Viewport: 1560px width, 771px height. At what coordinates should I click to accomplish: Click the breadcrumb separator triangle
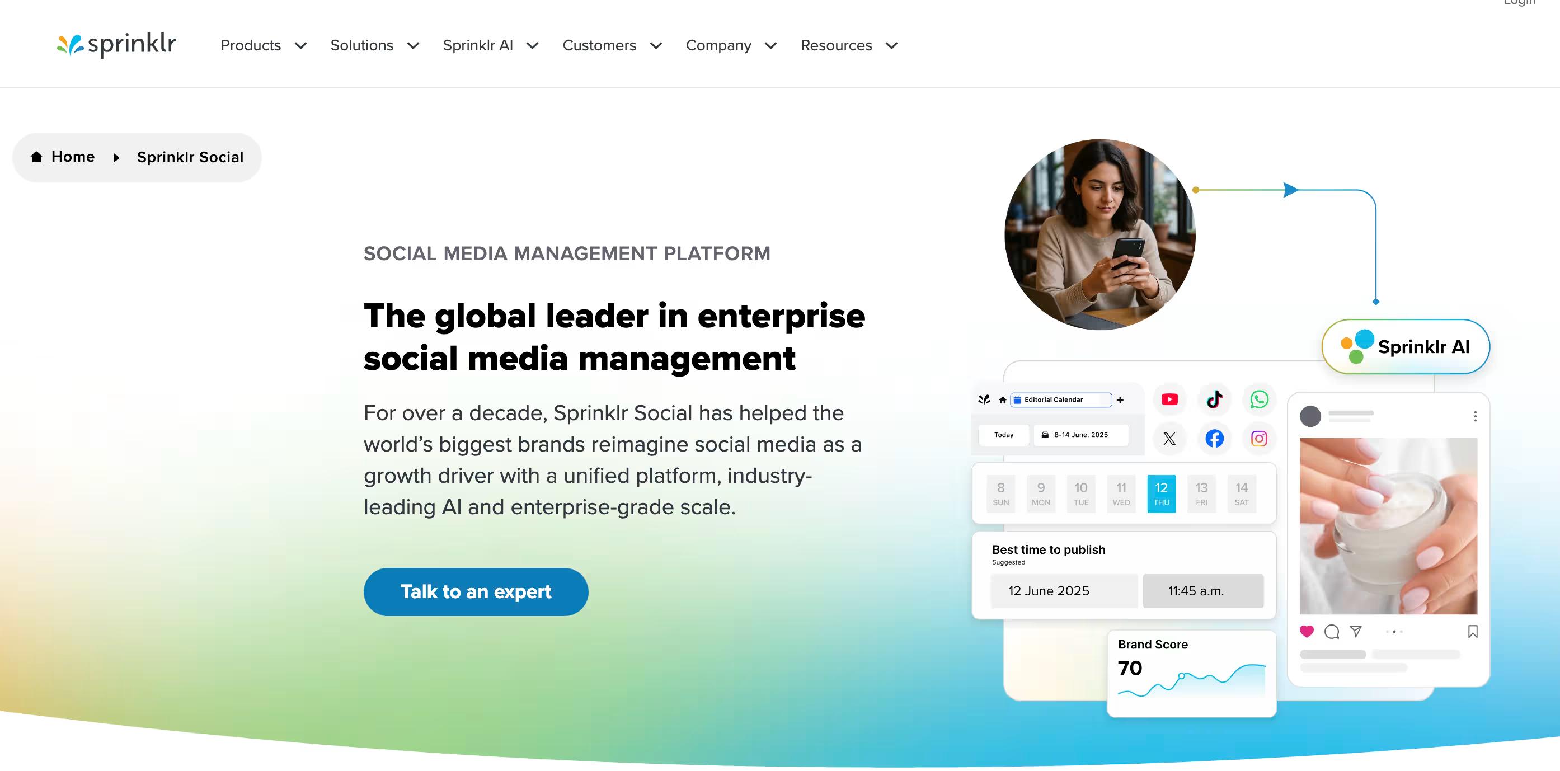click(x=116, y=157)
